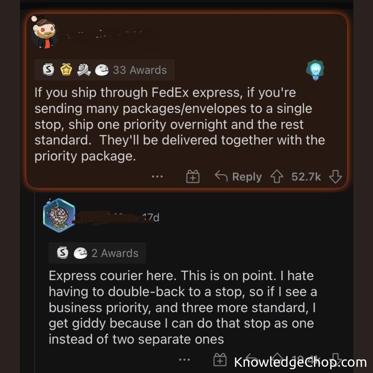Downvote the FedEx express shipping comment
Viewport: 373px width, 373px height.
(335, 177)
